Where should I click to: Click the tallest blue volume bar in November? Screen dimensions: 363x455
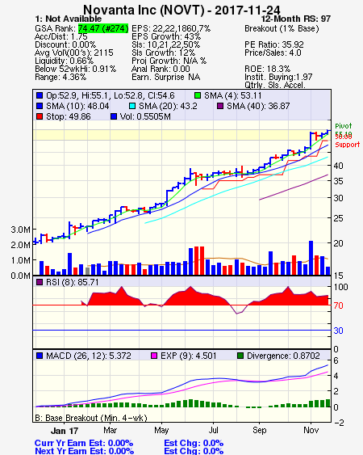point(311,258)
